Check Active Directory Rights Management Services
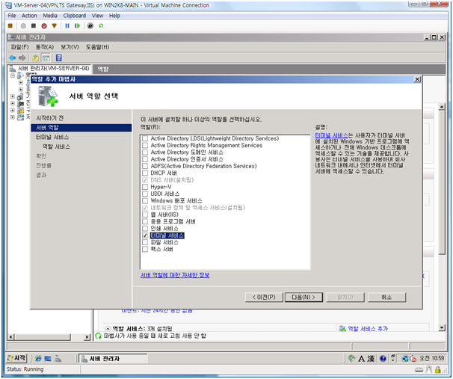453x379 pixels. click(x=145, y=145)
